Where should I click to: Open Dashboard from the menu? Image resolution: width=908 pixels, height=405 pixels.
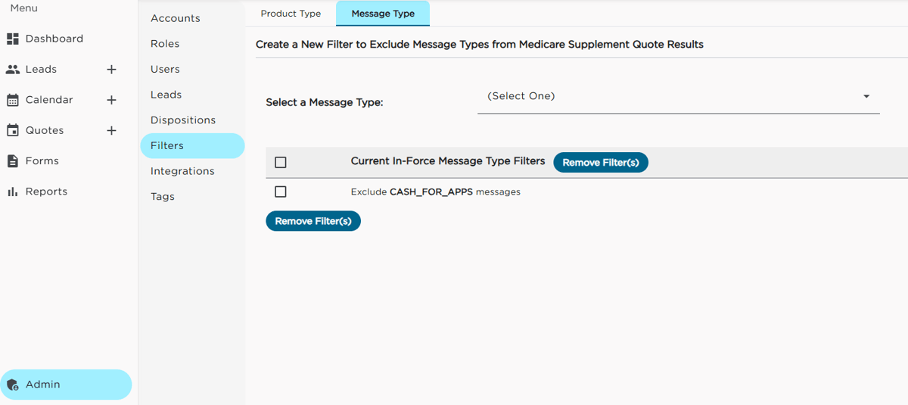tap(54, 39)
